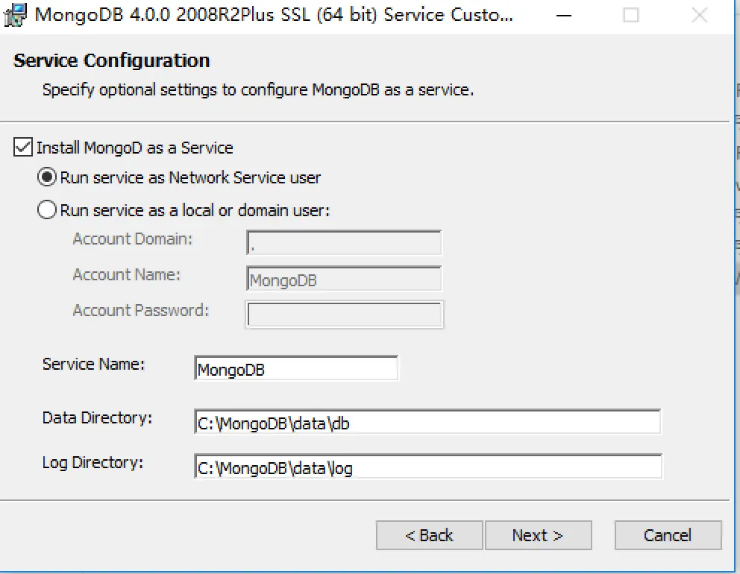Click the Account Password field

click(x=345, y=315)
